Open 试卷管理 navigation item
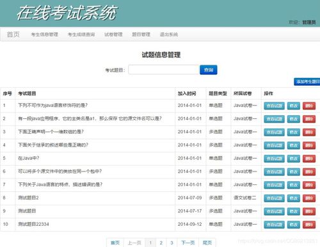 [x=113, y=35]
